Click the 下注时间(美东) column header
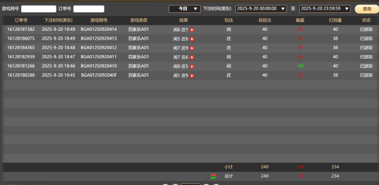Viewport: 379px width, 185px height. (x=59, y=20)
